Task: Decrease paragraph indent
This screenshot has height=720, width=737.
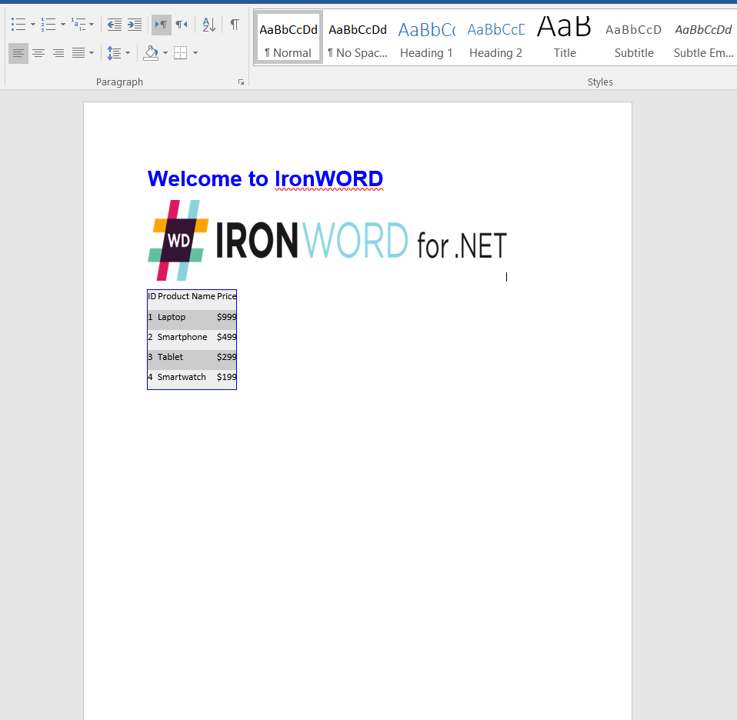Action: [x=114, y=25]
